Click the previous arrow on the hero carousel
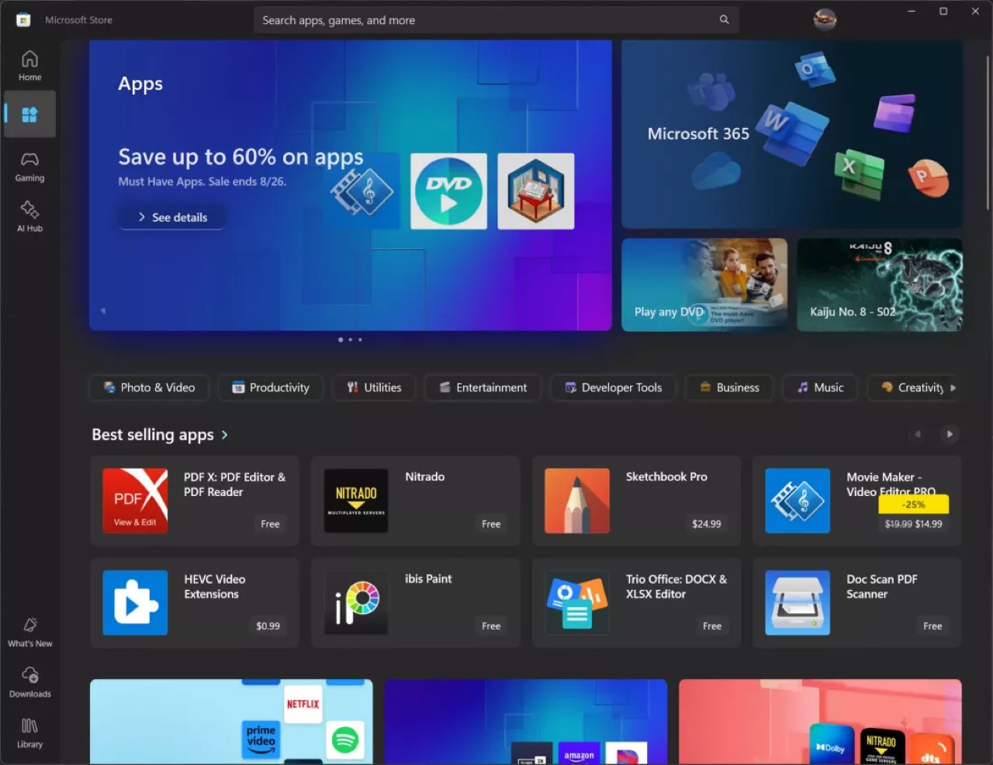 click(x=102, y=310)
